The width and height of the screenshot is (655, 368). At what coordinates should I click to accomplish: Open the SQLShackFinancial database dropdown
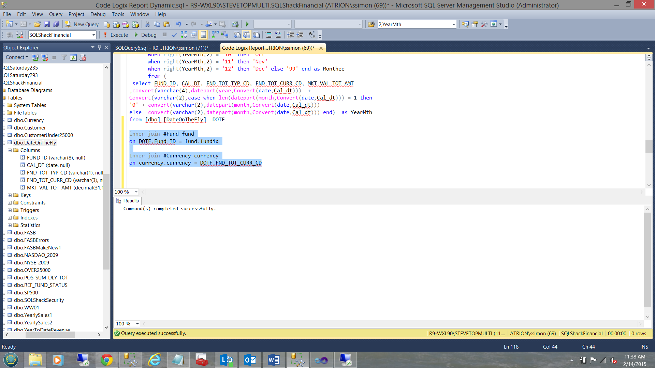[x=93, y=35]
